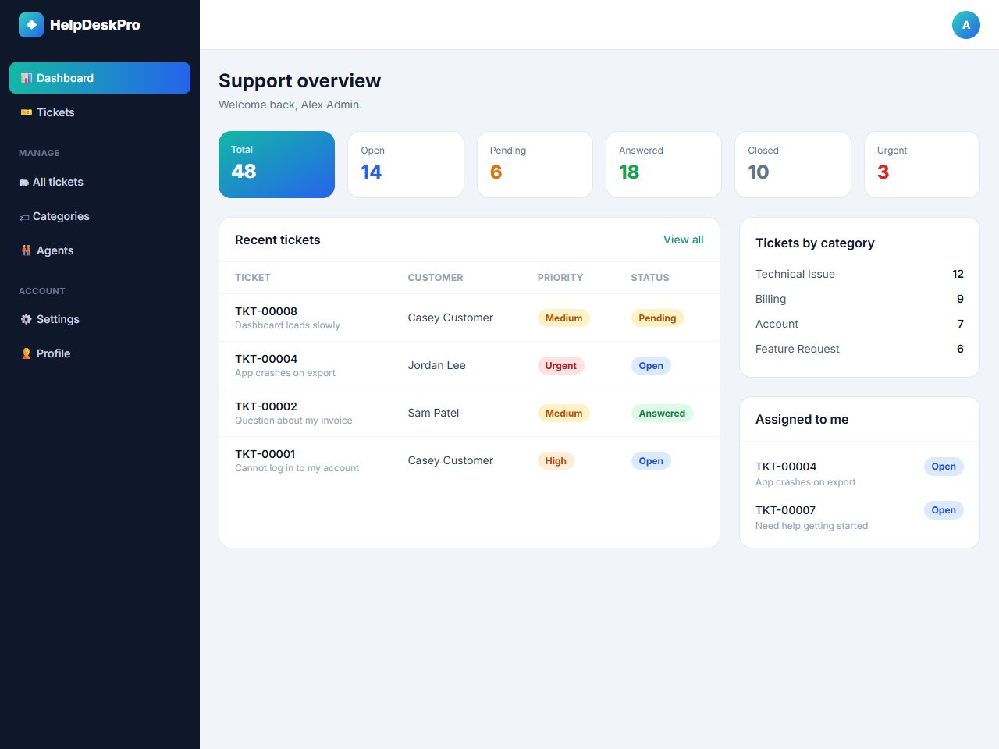Select the Closed 10 stat card
Viewport: 999px width, 749px height.
[x=793, y=165]
